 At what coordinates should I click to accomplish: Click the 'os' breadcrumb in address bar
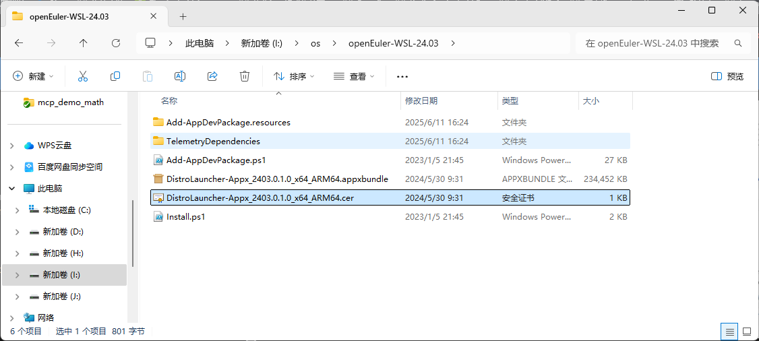(315, 43)
